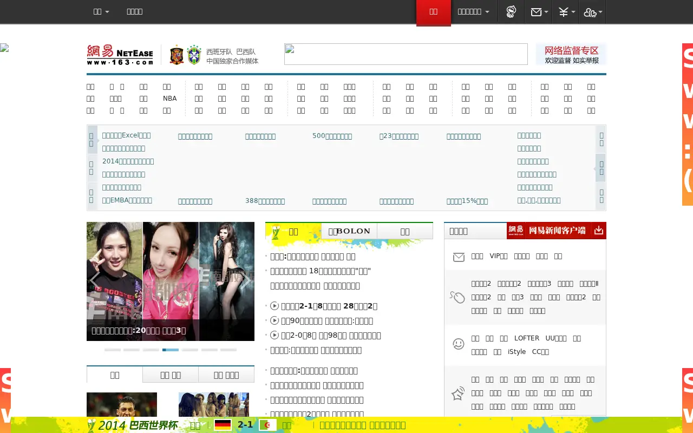693x433 pixels.
Task: Switch to the BOLON news tab
Action: 349,231
